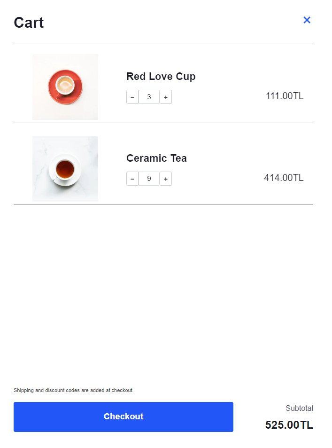This screenshot has width=332, height=448.
Task: Click the 414.00TL line price
Action: pos(284,178)
